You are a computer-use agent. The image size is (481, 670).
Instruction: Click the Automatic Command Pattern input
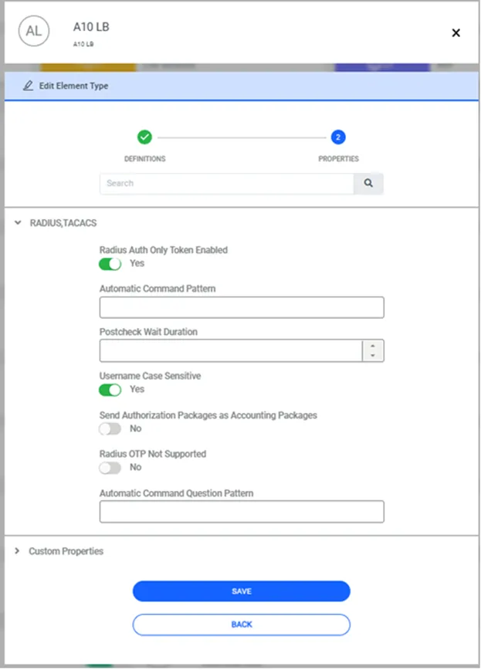click(242, 307)
